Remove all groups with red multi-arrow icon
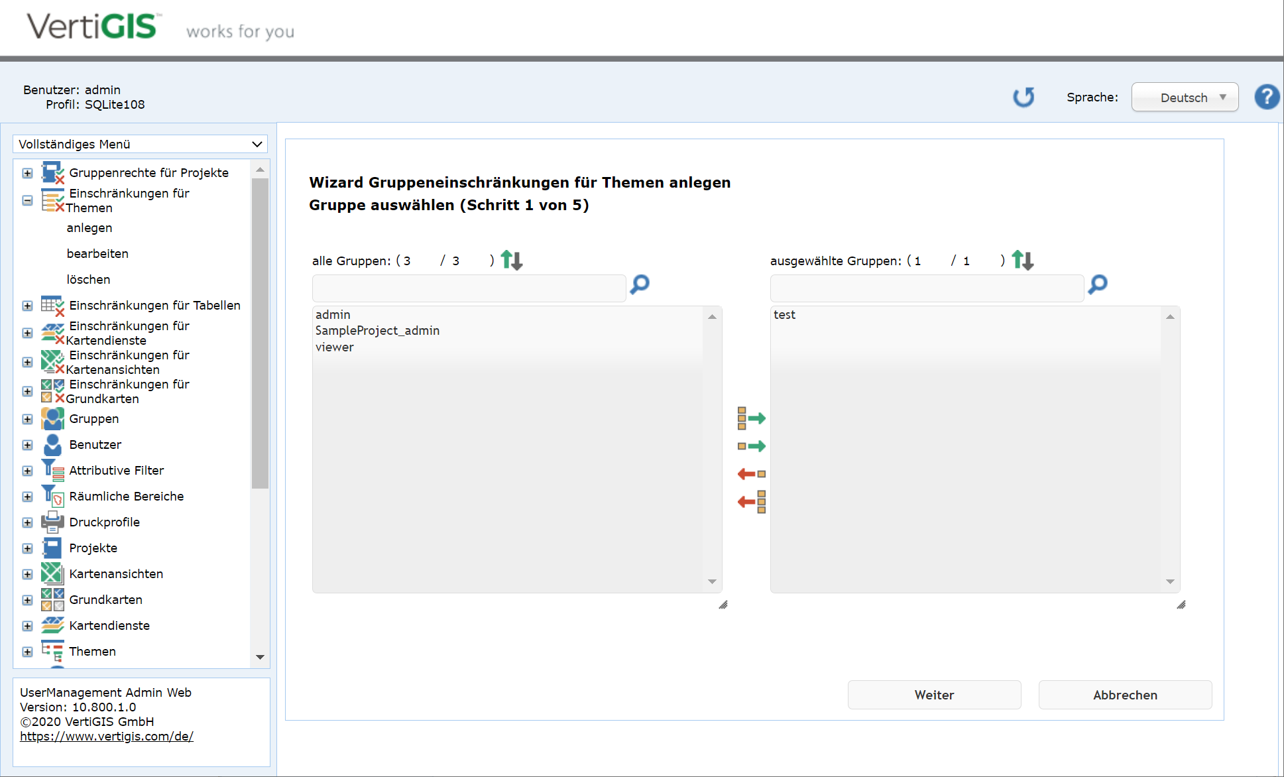Image resolution: width=1284 pixels, height=777 pixels. (751, 502)
